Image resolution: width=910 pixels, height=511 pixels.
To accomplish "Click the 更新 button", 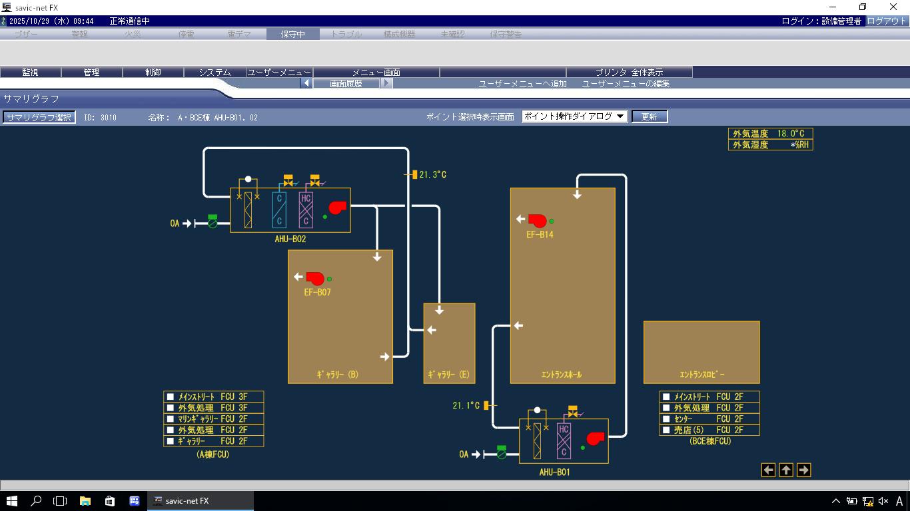I will pyautogui.click(x=649, y=116).
